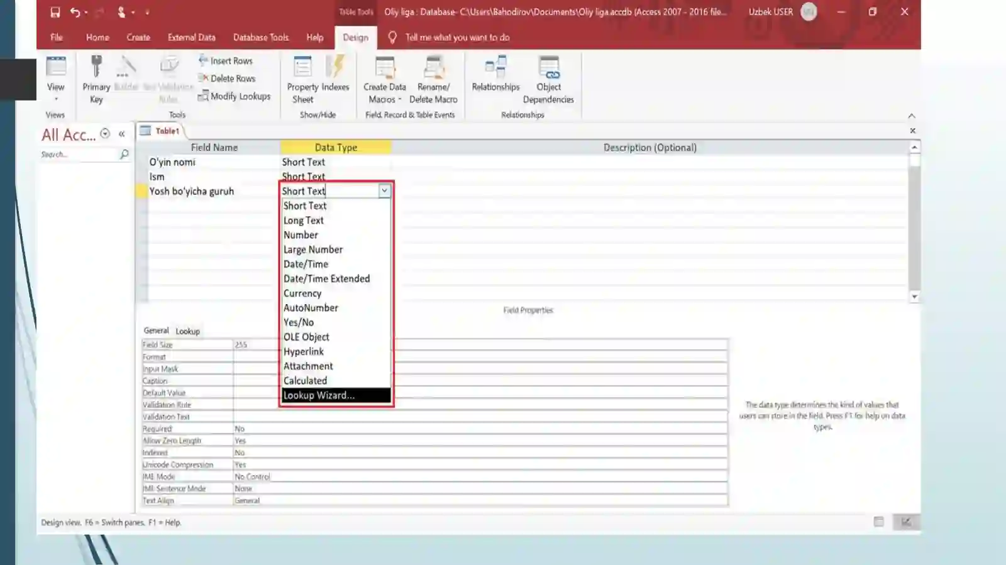Set Primary Key for the field

[96, 80]
